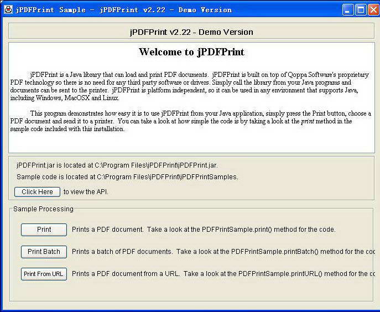Click the Print button
Viewport: 380px width, 312px height.
tap(44, 230)
